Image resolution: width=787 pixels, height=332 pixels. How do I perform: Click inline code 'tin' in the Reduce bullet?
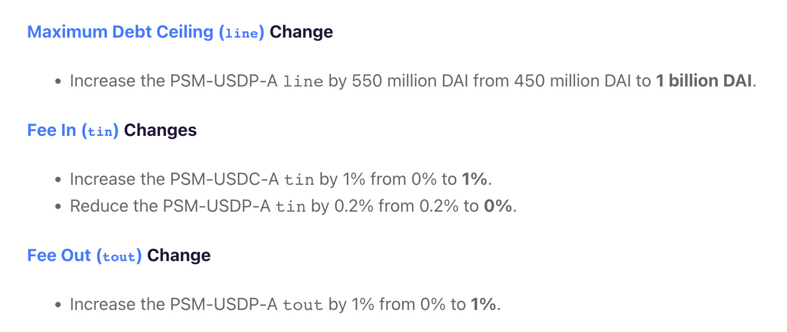point(290,207)
